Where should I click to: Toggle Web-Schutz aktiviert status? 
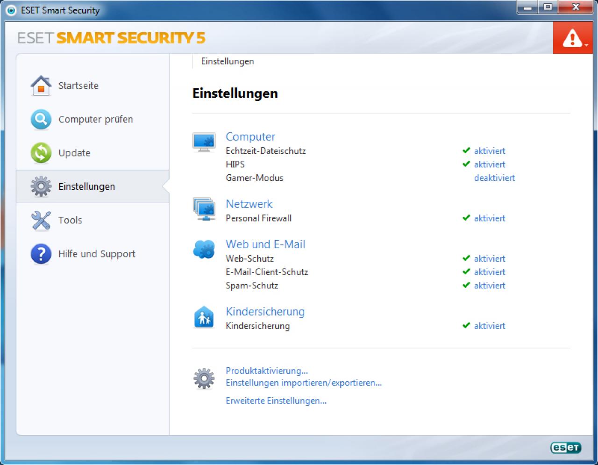[490, 258]
